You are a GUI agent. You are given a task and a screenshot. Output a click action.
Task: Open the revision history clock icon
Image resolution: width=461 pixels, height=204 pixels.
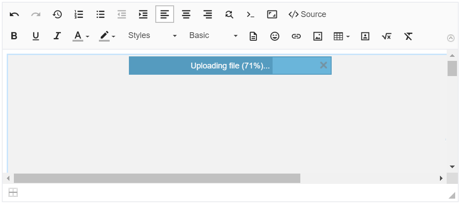pyautogui.click(x=57, y=14)
